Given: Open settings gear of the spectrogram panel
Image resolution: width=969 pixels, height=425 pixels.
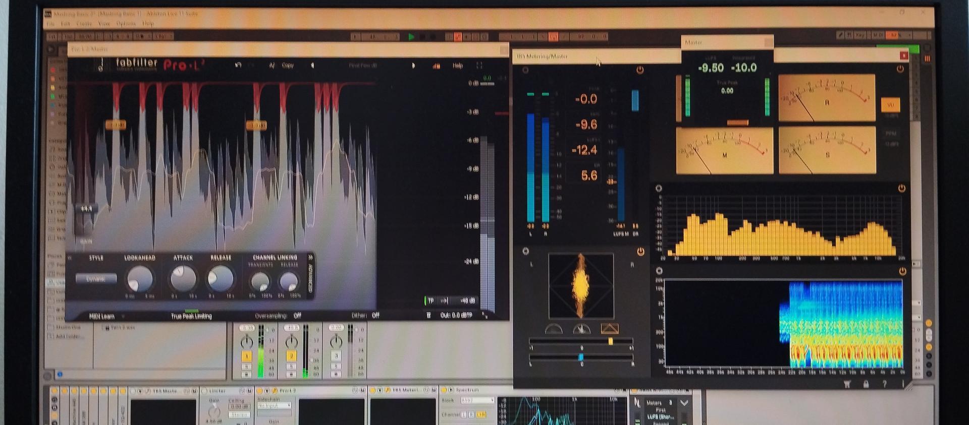Looking at the screenshot, I should [x=659, y=271].
